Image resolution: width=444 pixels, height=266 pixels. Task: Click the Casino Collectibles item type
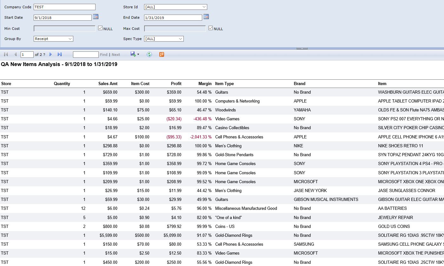click(232, 128)
